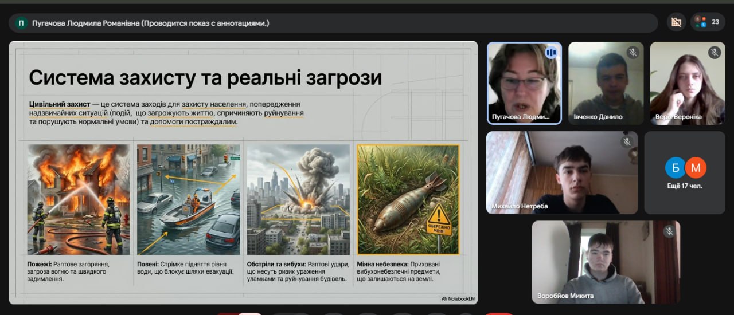
Task: Click the blue speaking indicator on Пугачова's tile
Action: [x=551, y=53]
